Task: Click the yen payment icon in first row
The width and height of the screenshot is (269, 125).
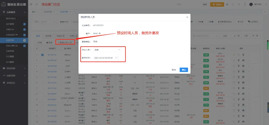Action: pos(243,55)
